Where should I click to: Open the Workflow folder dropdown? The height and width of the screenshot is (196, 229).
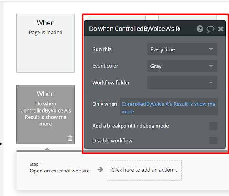[x=182, y=83]
